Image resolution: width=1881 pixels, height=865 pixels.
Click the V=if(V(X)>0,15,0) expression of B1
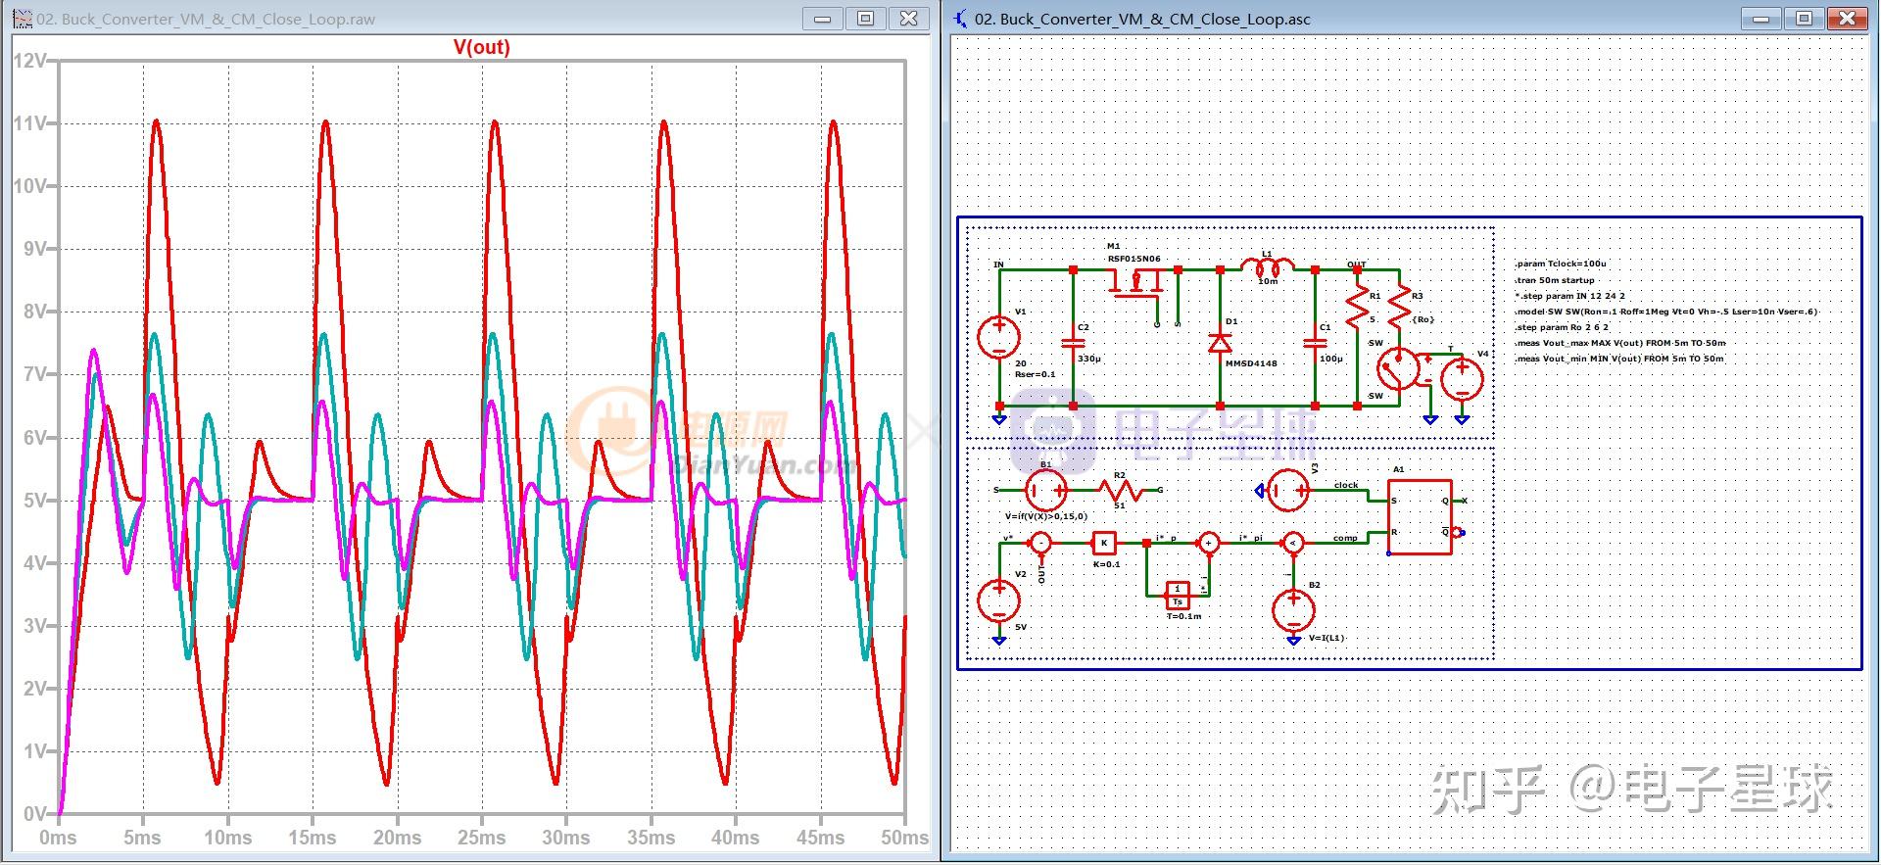(x=1045, y=516)
